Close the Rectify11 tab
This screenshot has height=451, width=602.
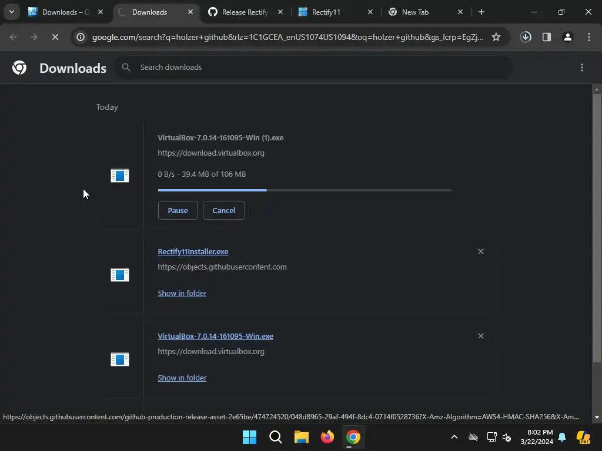coord(370,12)
